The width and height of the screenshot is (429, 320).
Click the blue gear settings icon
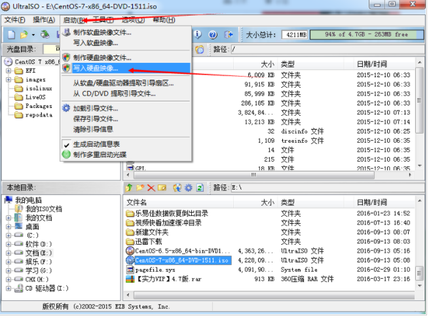click(x=189, y=188)
